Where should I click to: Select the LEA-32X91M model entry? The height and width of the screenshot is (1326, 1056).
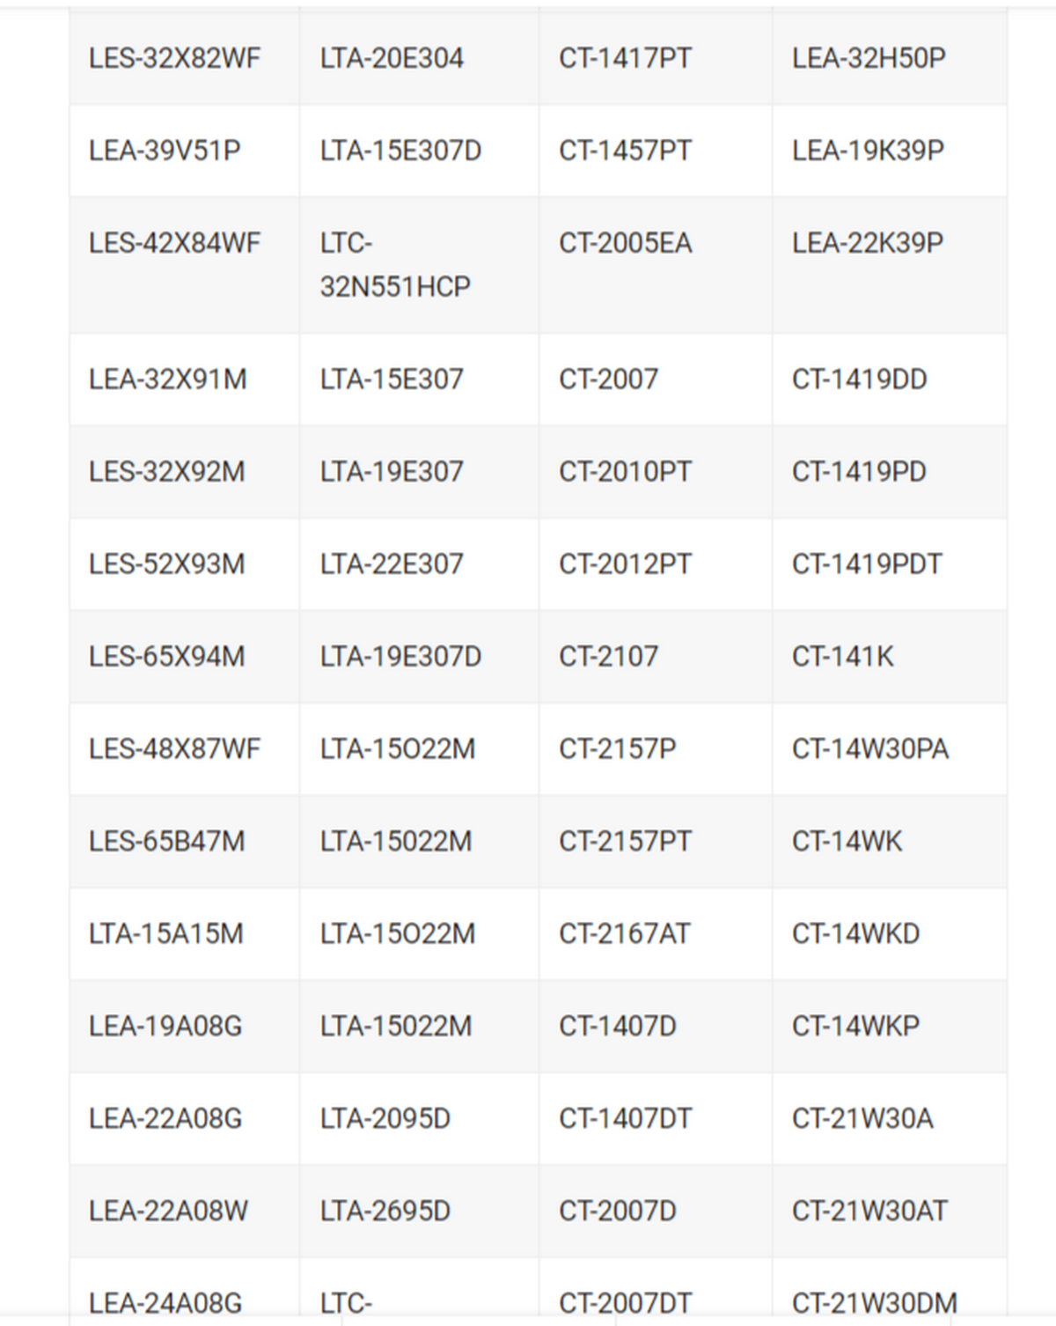click(167, 380)
